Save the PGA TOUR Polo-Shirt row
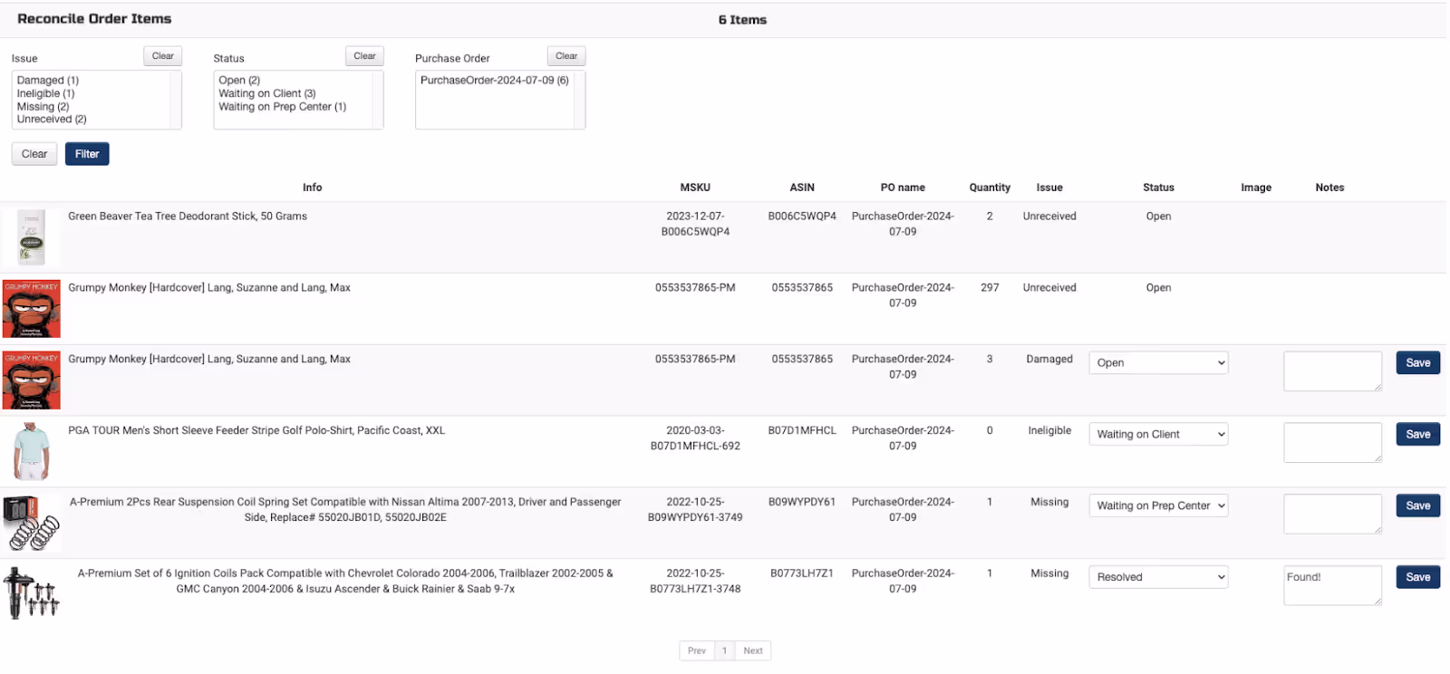 click(1418, 434)
